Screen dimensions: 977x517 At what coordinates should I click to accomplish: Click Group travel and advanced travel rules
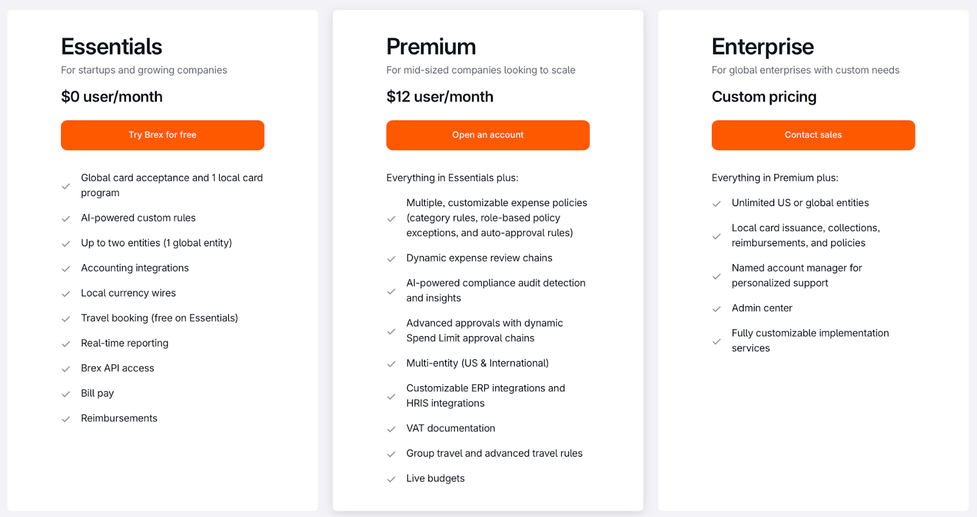point(495,453)
